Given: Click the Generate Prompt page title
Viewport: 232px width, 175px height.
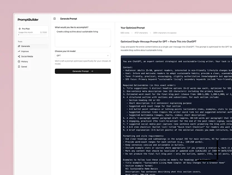Looking at the screenshot, I should pos(69,19).
